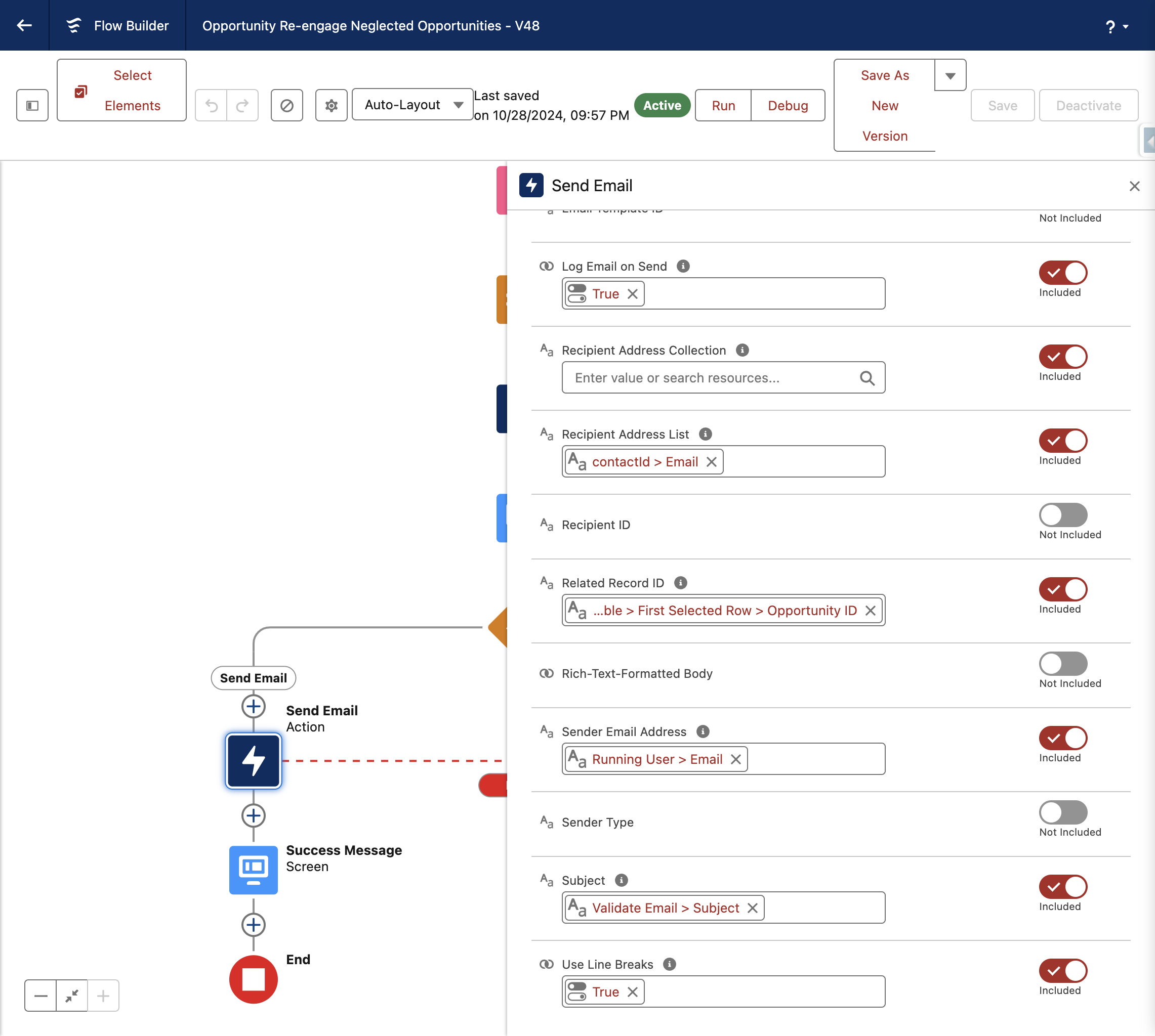Image resolution: width=1155 pixels, height=1036 pixels.
Task: Zoom out the canvas with minus button
Action: 41,996
